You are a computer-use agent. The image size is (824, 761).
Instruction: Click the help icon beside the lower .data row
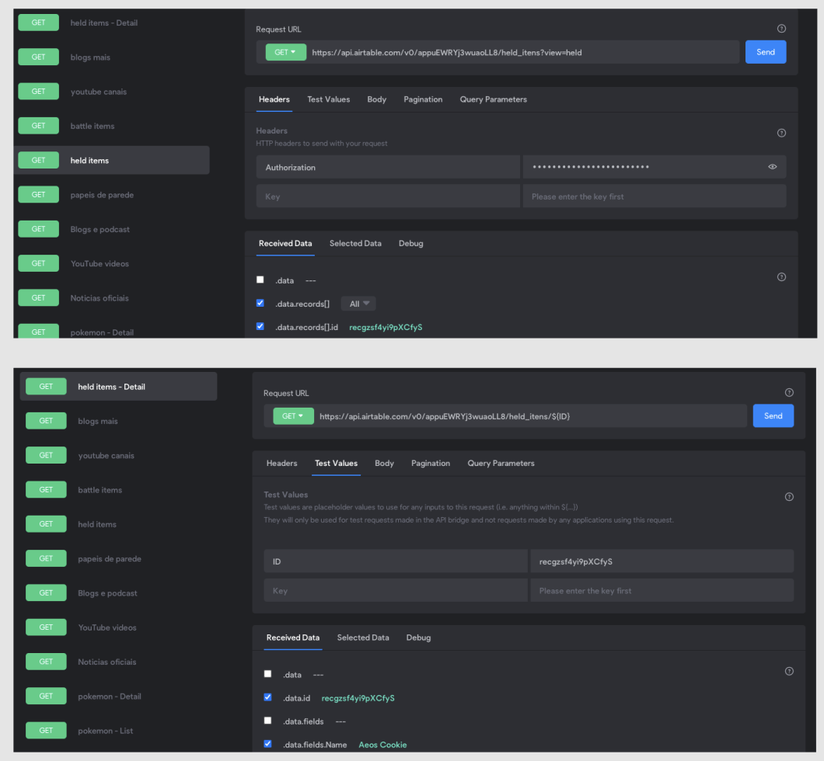tap(789, 671)
